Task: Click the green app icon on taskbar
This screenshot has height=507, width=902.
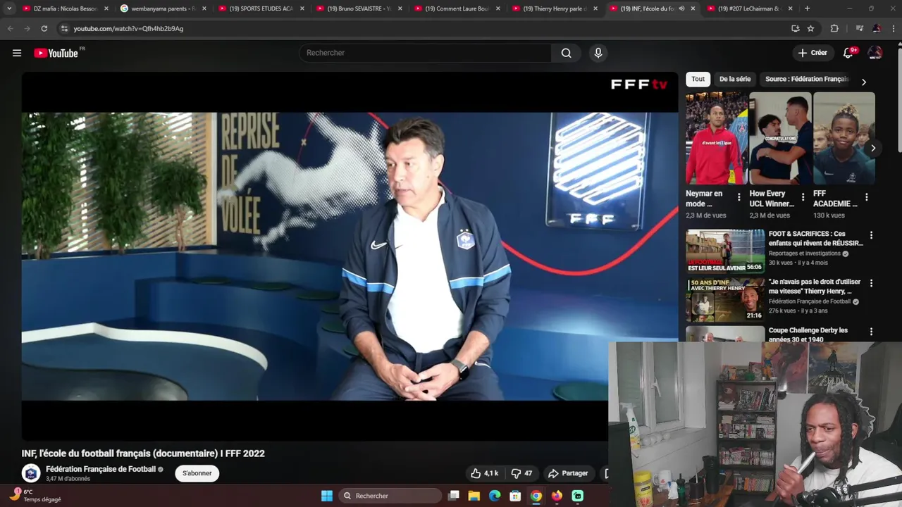Action: click(x=577, y=496)
